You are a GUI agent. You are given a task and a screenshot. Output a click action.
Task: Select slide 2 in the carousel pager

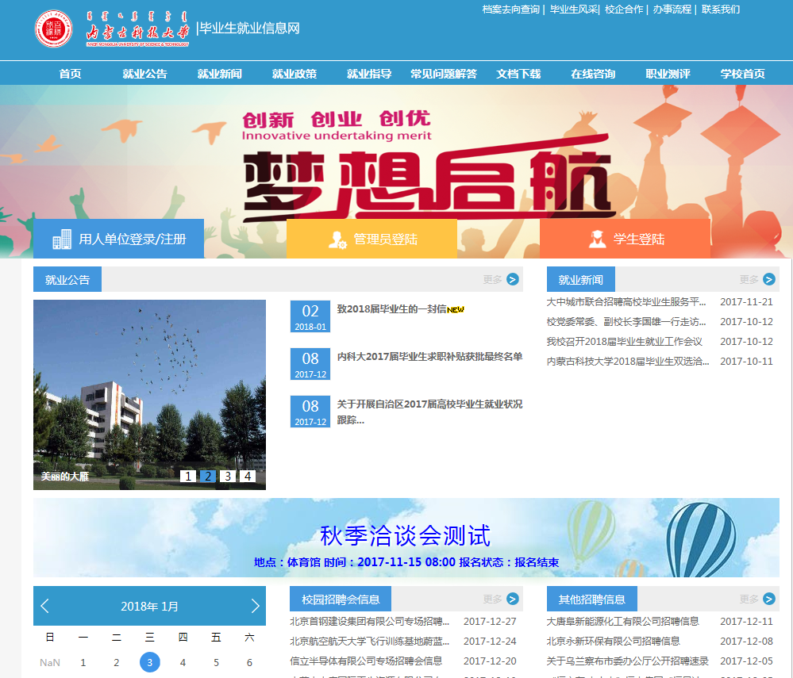[206, 476]
